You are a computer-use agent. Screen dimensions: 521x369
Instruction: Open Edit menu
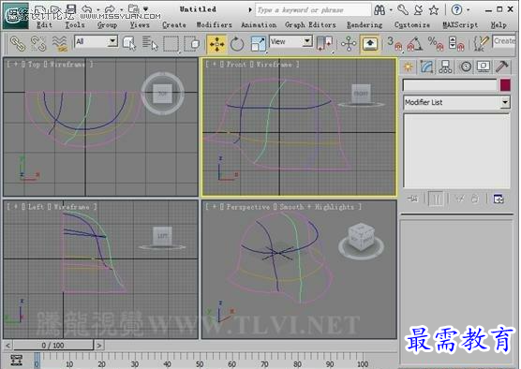[x=44, y=25]
